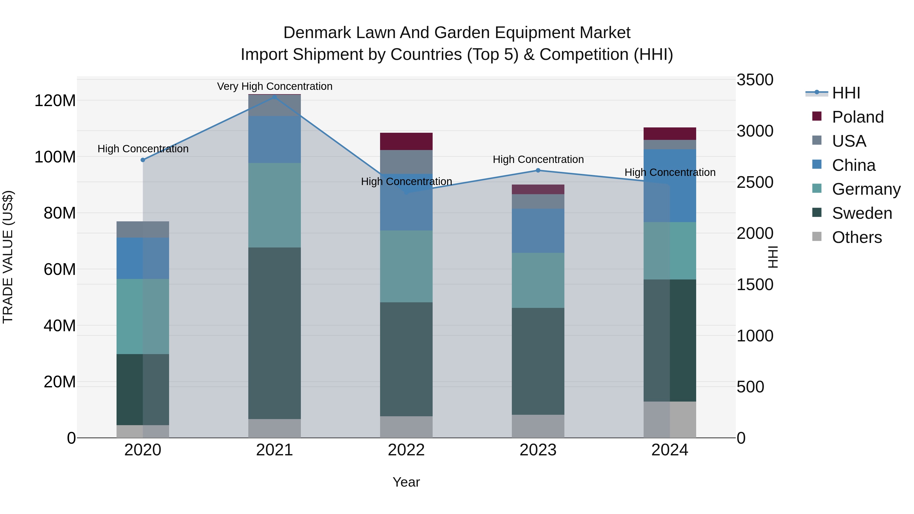
Task: Click the 1500 right axis tick label
Action: click(x=755, y=285)
